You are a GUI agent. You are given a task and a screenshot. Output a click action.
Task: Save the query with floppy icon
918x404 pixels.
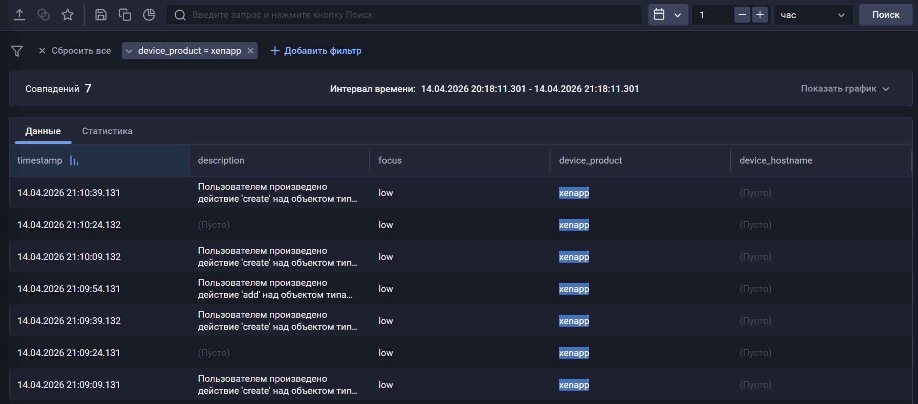click(101, 15)
